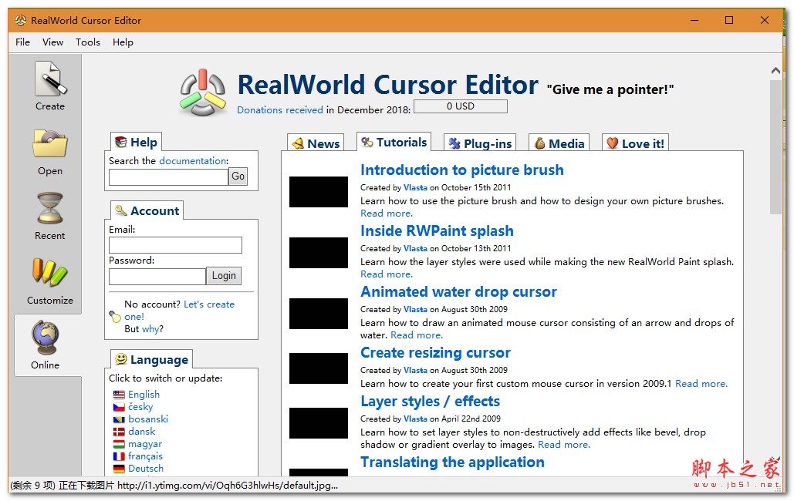Click the Introduction to picture brush thumbnail
The width and height of the screenshot is (794, 501).
319,192
